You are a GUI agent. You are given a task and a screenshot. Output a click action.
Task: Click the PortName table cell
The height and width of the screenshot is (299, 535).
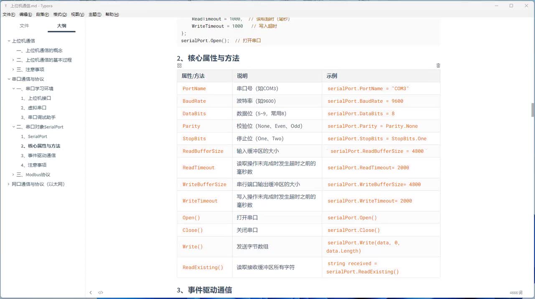(x=205, y=89)
